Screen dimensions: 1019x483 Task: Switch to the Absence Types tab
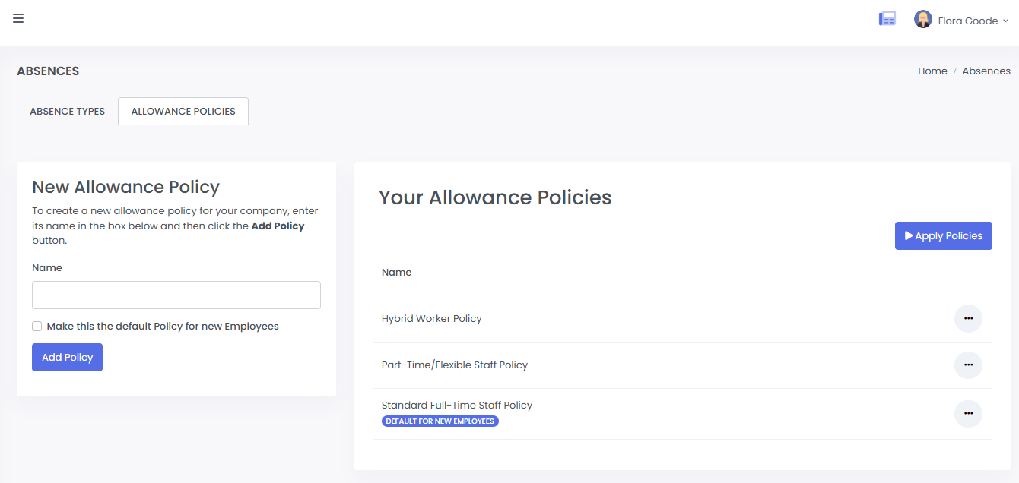click(x=67, y=111)
